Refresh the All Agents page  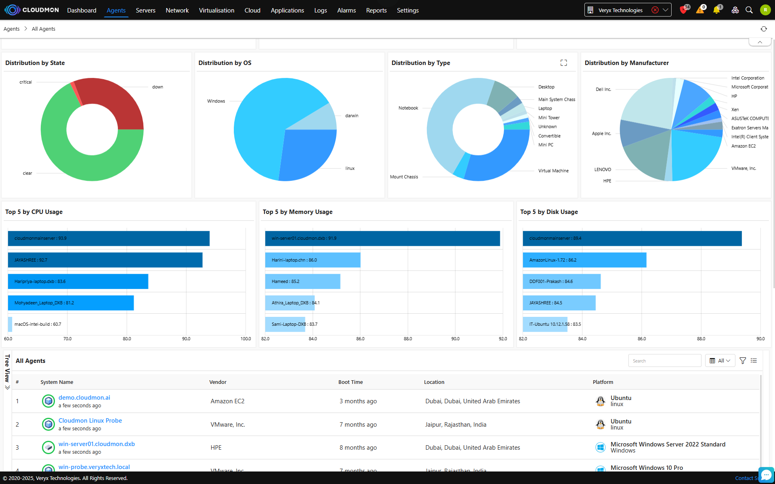click(763, 29)
